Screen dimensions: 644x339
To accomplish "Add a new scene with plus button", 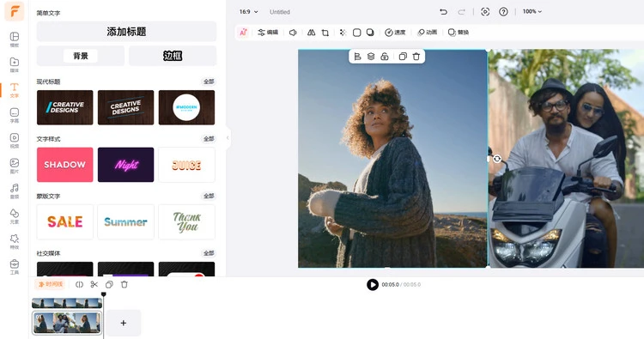I will (123, 323).
